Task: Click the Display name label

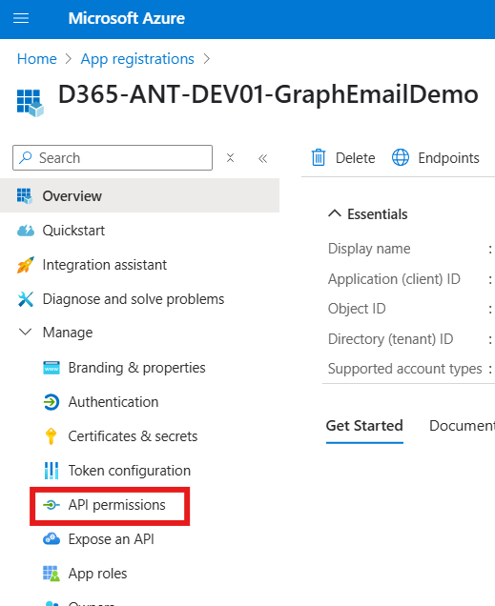Action: (x=369, y=249)
